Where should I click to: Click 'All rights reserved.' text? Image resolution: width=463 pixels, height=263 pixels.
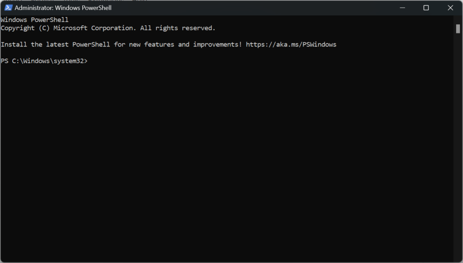[x=178, y=28]
